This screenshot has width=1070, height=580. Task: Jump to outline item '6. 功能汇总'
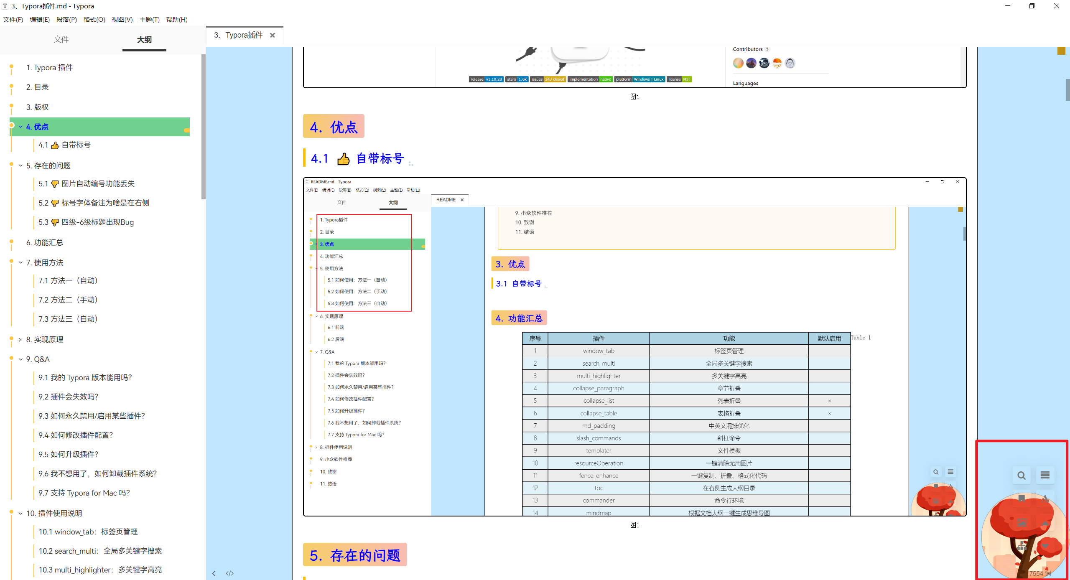[45, 242]
